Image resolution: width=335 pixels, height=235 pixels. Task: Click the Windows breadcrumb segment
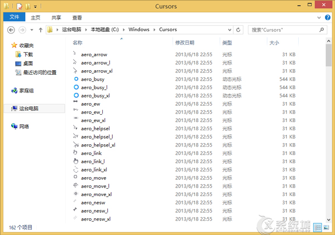pos(139,30)
